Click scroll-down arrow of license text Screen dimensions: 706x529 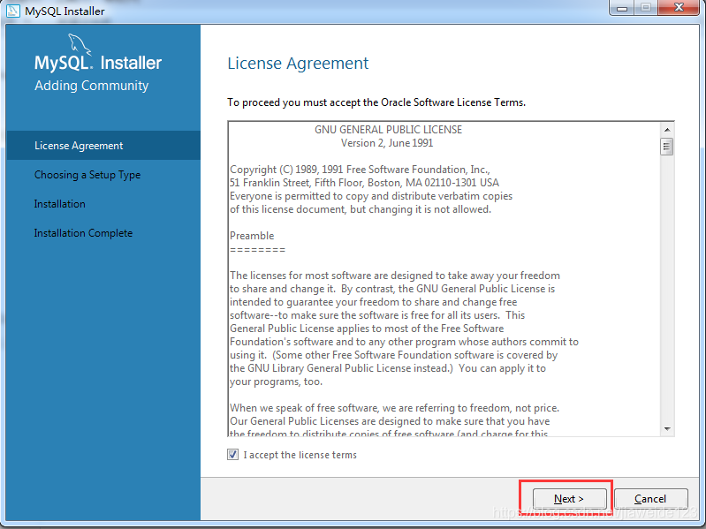667,429
